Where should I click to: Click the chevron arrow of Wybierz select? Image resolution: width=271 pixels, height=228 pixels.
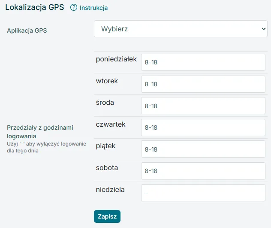pyautogui.click(x=263, y=29)
